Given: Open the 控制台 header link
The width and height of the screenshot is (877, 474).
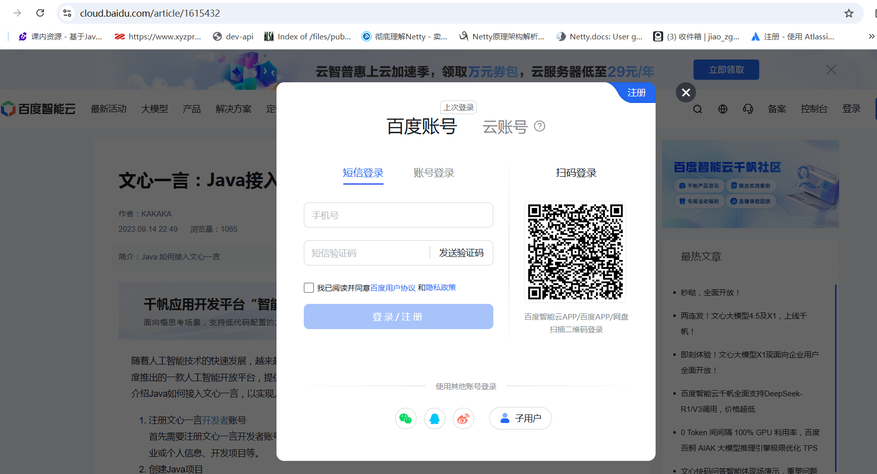Looking at the screenshot, I should 814,109.
